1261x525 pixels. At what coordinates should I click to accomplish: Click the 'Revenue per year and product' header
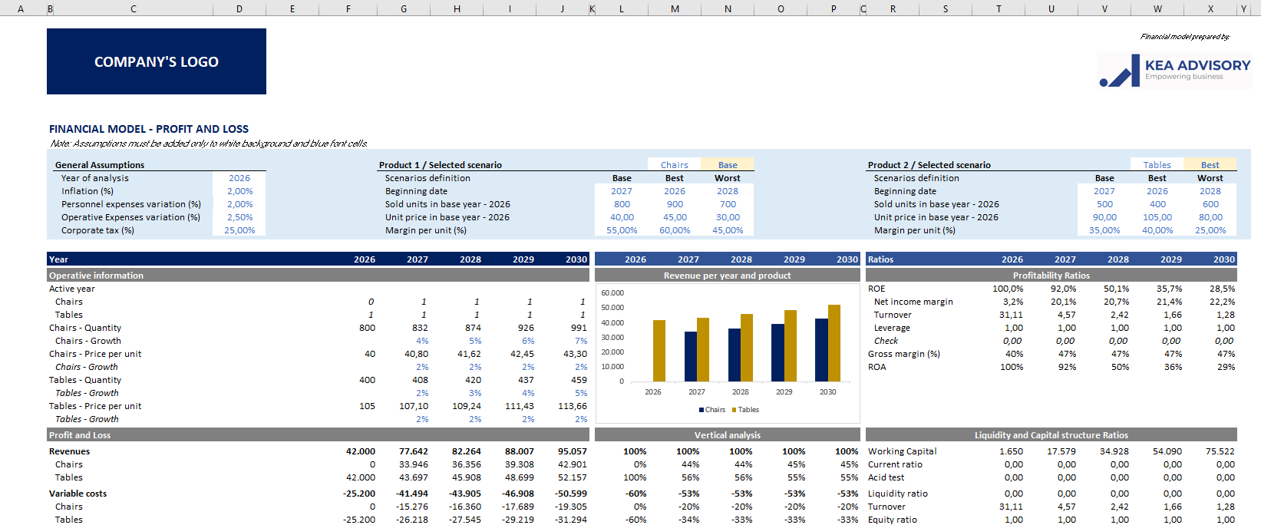[x=727, y=276]
